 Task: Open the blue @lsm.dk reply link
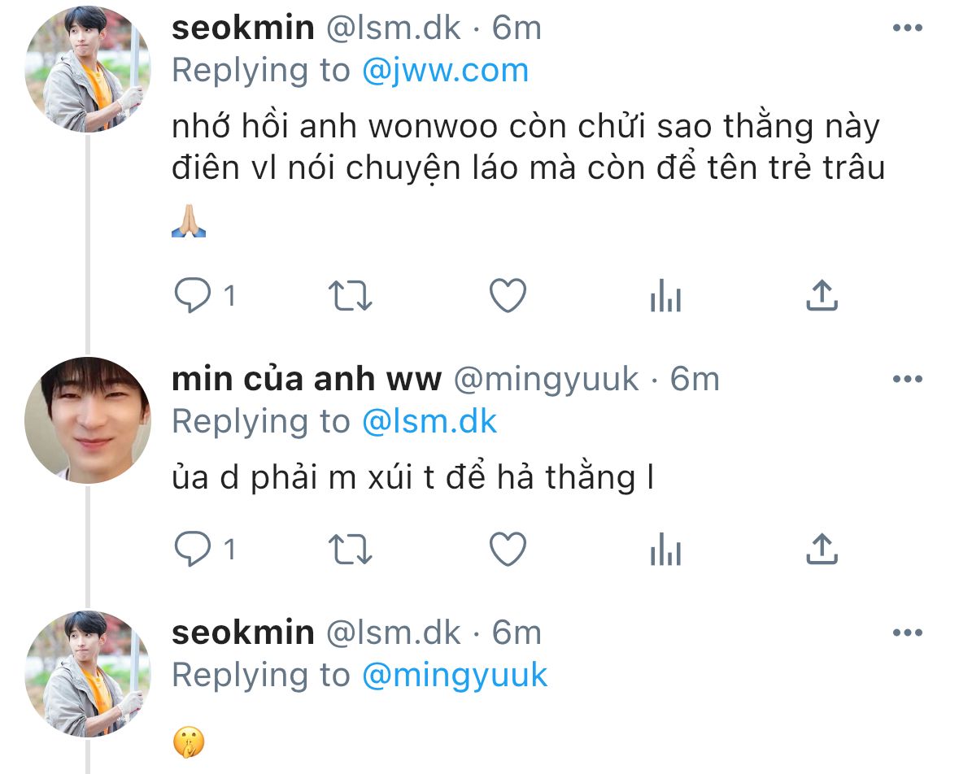point(429,421)
